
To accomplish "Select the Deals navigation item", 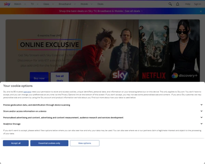I will point(100,4).
